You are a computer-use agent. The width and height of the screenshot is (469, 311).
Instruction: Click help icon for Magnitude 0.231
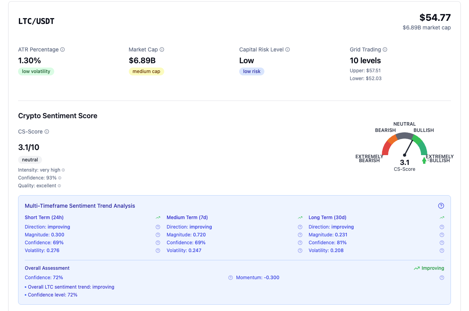[x=442, y=235]
